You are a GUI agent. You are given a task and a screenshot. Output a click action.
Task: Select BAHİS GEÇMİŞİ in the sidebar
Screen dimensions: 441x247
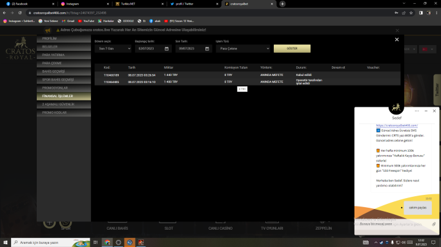point(64,71)
